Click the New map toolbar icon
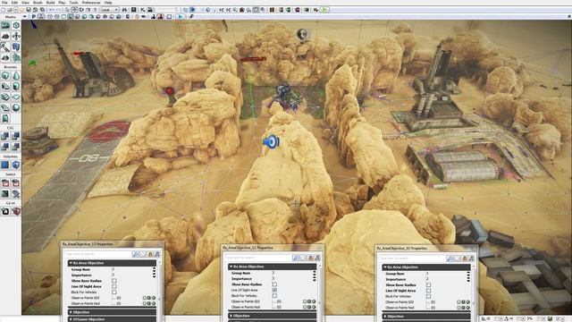The image size is (572, 322). [x=4, y=10]
